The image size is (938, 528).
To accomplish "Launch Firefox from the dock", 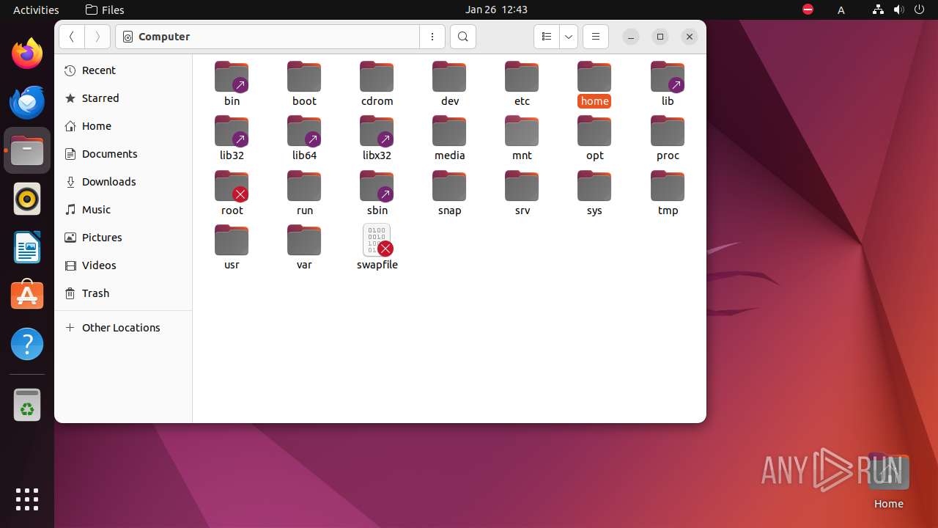I will 27,54.
